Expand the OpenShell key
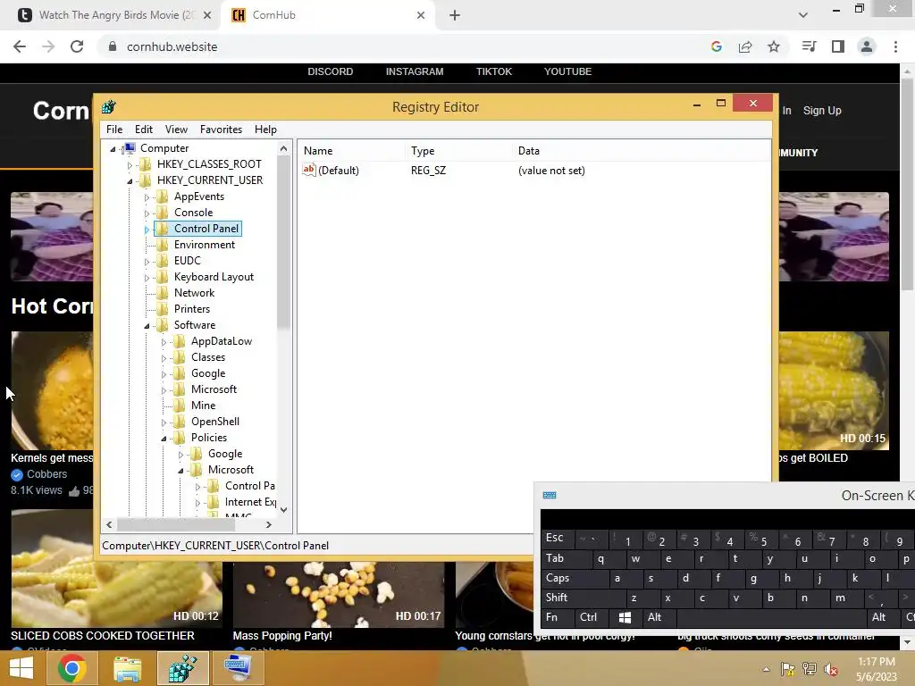915x686 pixels. point(164,422)
